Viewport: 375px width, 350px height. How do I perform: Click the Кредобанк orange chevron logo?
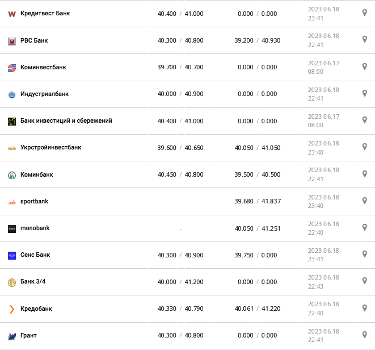click(11, 309)
